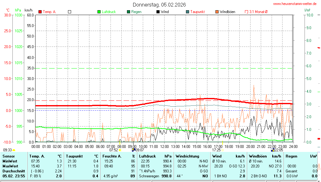Click the red Temp. A. legend square

(x=40, y=12)
